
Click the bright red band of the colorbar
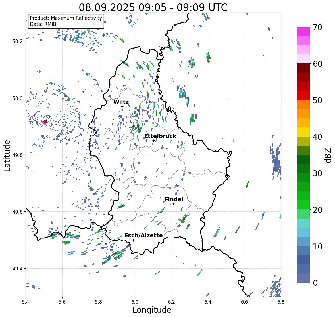(x=303, y=95)
